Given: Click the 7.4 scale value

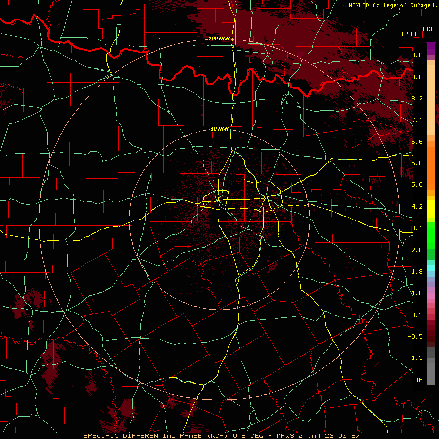Looking at the screenshot, I should 417,120.
